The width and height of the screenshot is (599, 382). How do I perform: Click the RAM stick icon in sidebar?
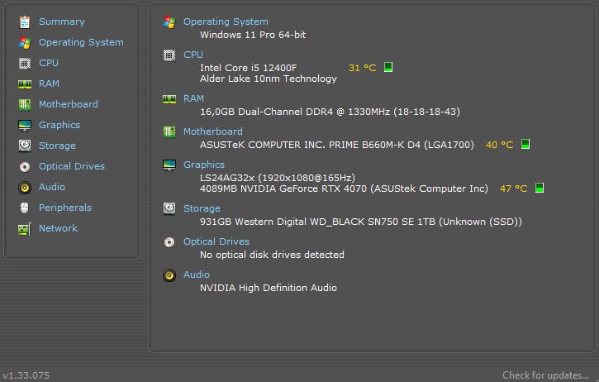[x=25, y=84]
